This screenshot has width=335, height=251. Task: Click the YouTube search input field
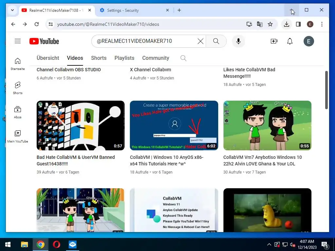145,41
